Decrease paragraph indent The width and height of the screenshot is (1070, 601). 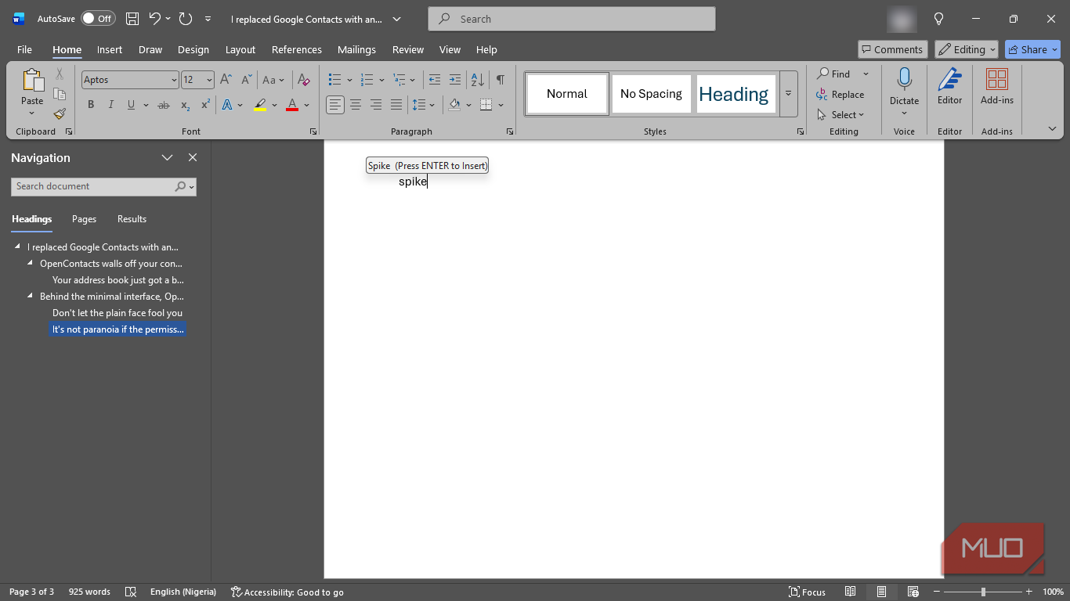click(x=435, y=80)
